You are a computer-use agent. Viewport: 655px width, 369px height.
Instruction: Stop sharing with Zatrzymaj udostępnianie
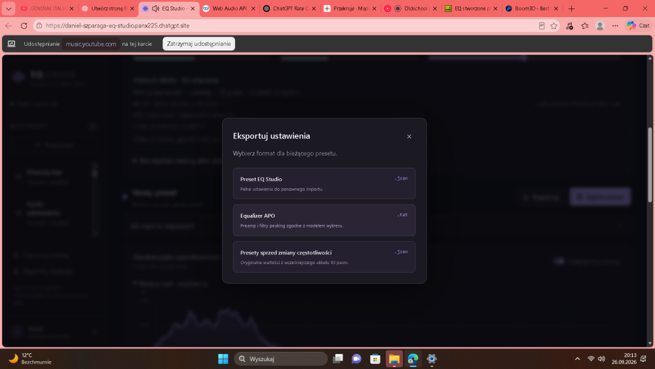click(x=199, y=44)
